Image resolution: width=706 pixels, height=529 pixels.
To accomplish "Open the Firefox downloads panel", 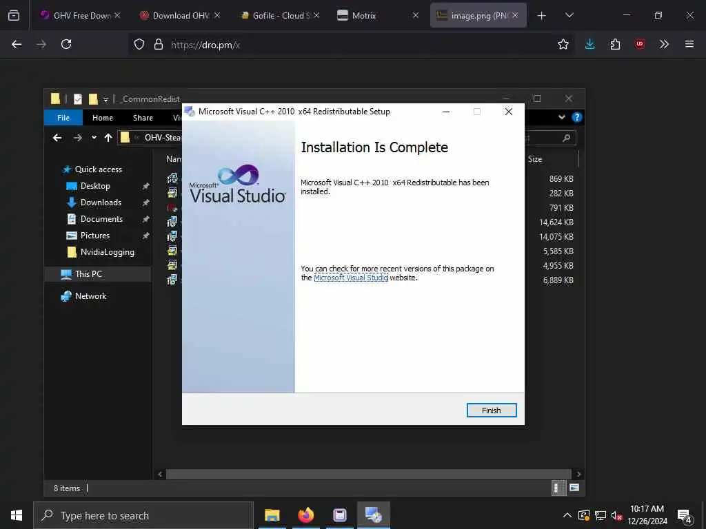I will (x=590, y=44).
